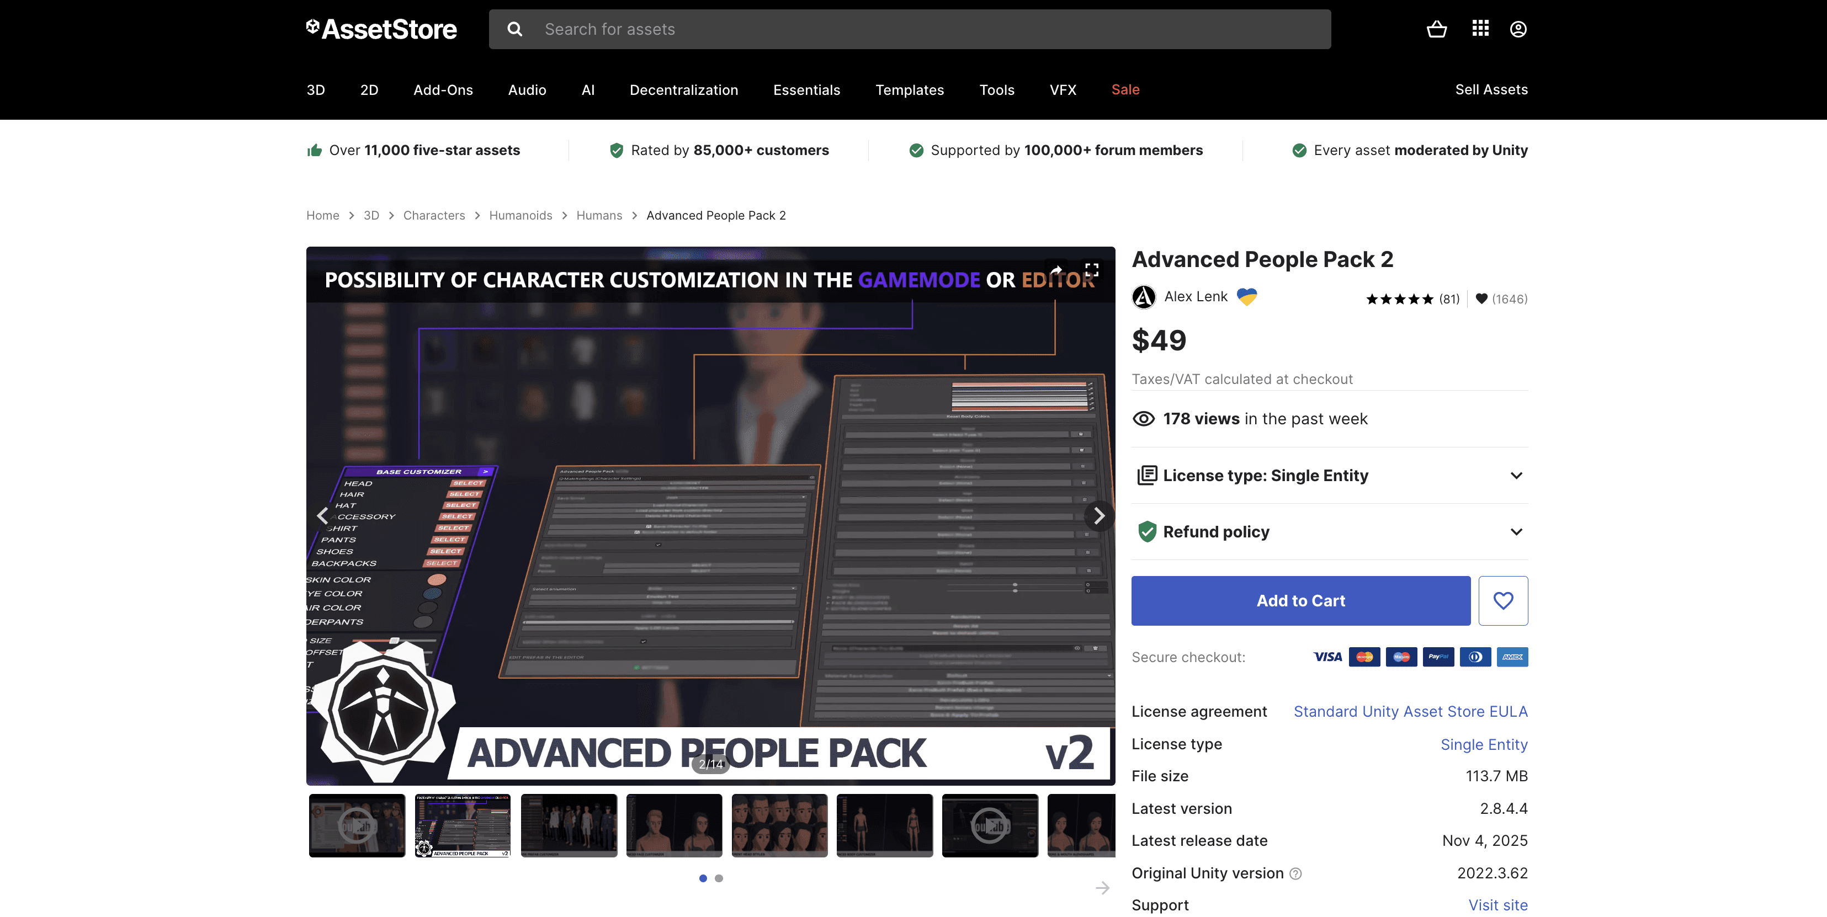
Task: Open the Essentials menu
Action: point(806,89)
